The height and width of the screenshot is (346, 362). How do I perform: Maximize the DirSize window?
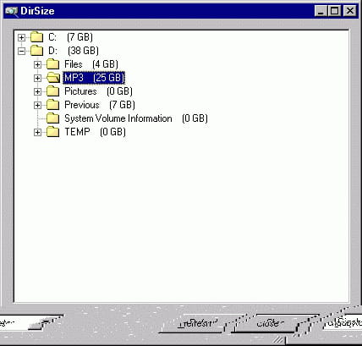pos(335,11)
